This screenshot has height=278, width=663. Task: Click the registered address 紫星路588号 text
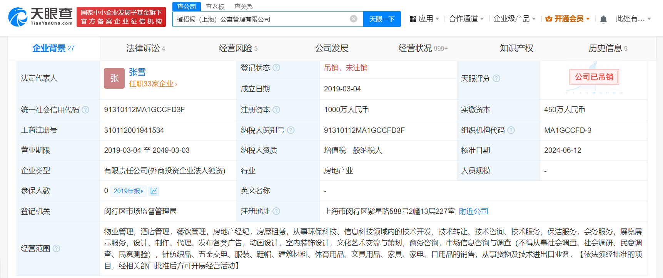(x=389, y=211)
